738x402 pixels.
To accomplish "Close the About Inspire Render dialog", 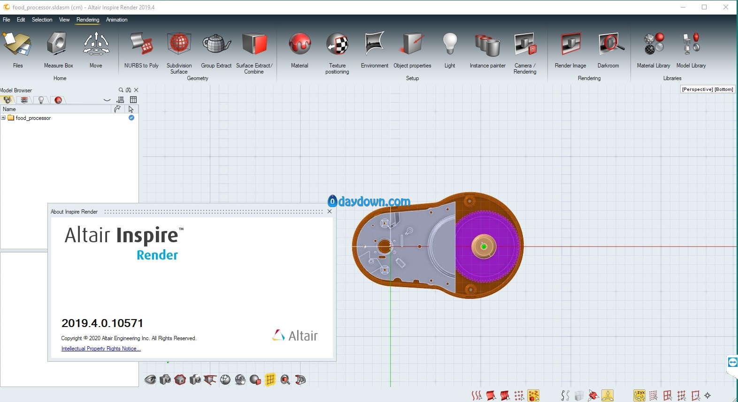I will tap(330, 211).
